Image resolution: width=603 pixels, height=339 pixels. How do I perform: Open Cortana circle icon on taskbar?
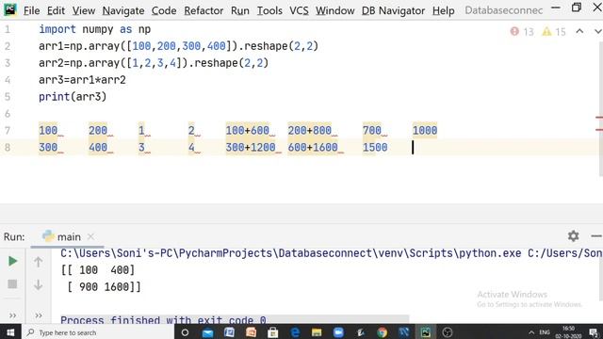185,332
